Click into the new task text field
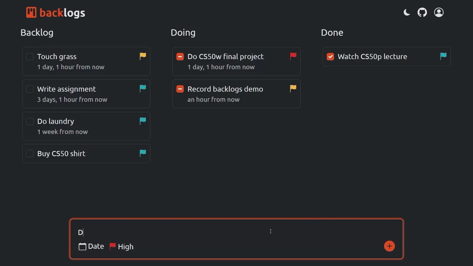This screenshot has width=473, height=266. (230, 233)
